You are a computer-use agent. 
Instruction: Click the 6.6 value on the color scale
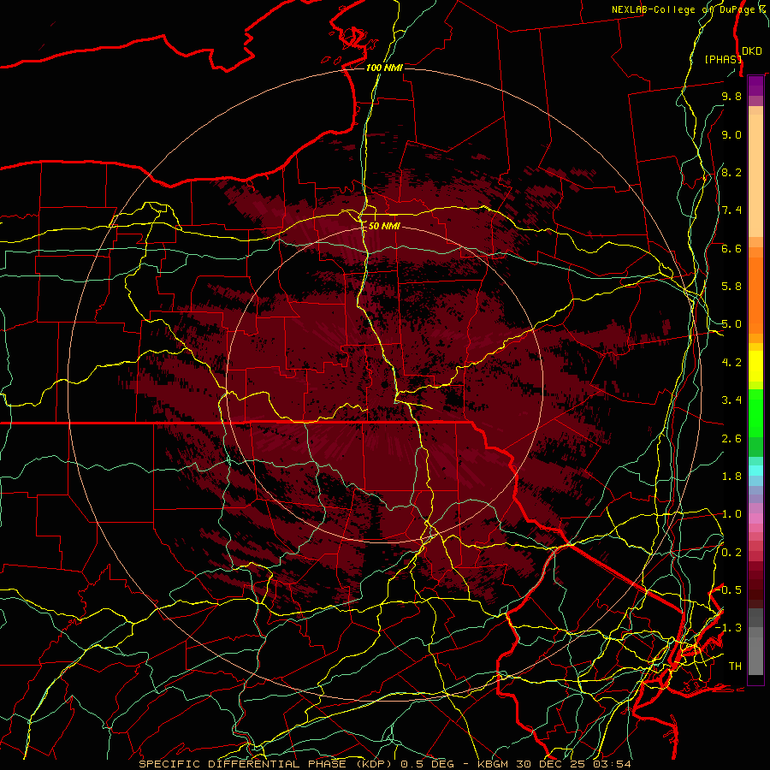click(731, 248)
